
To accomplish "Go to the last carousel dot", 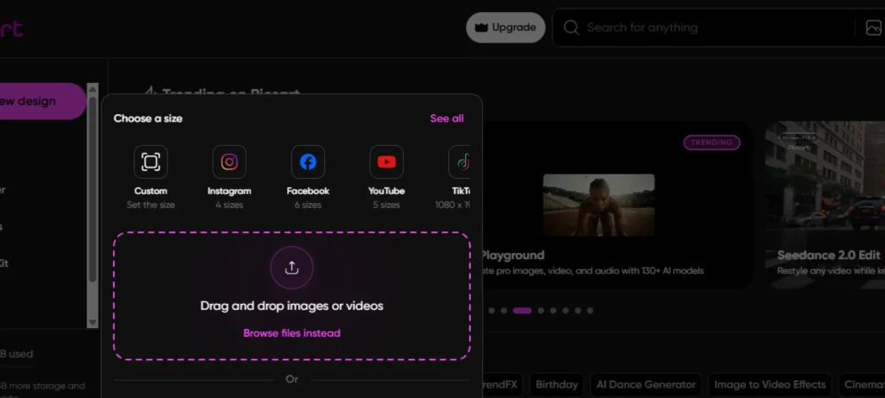I will [589, 311].
